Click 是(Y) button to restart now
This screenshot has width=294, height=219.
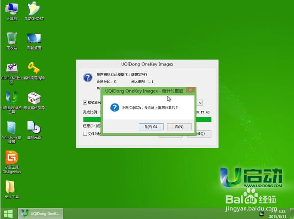(151, 127)
